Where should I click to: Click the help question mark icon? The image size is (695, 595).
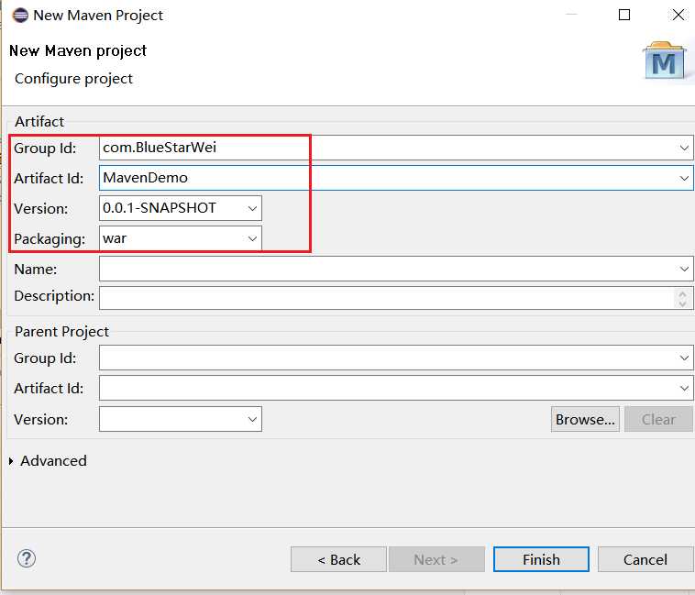point(27,558)
